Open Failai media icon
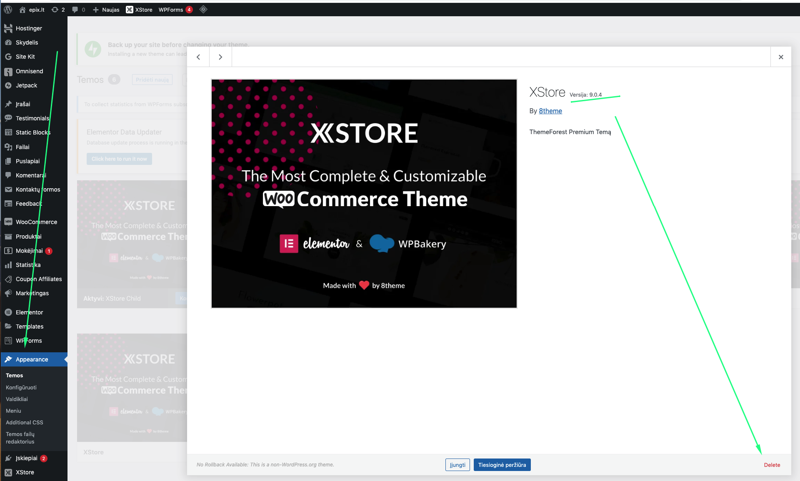The image size is (800, 481). [8, 147]
